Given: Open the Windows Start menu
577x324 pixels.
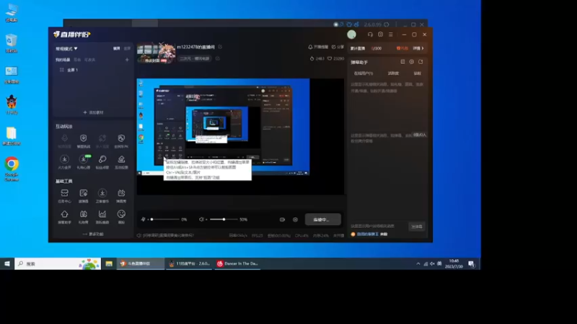Looking at the screenshot, I should coord(7,264).
